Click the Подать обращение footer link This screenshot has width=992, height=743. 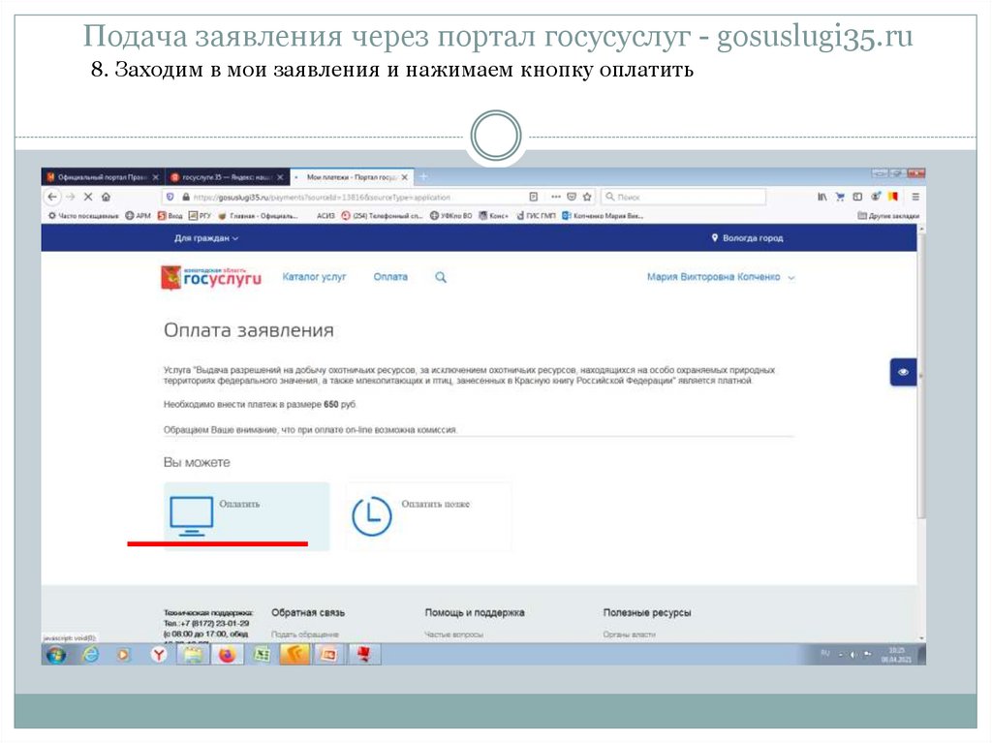point(305,635)
